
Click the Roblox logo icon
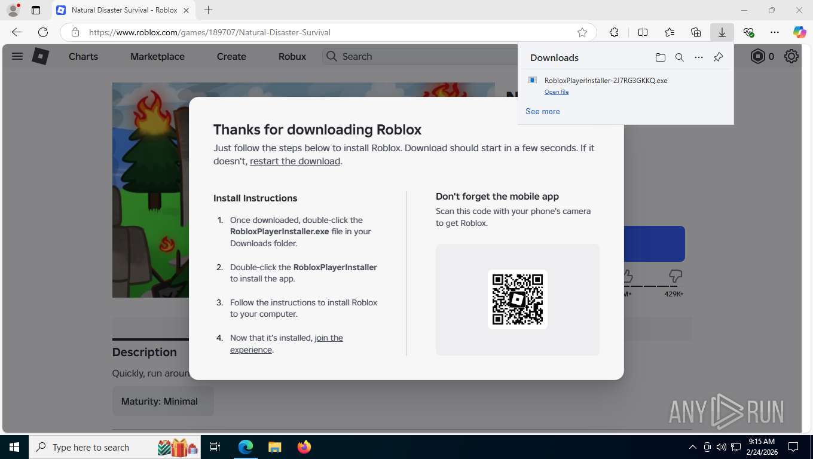point(40,56)
